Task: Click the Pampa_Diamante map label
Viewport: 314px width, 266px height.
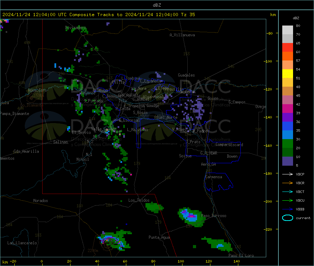Action: pos(15,114)
